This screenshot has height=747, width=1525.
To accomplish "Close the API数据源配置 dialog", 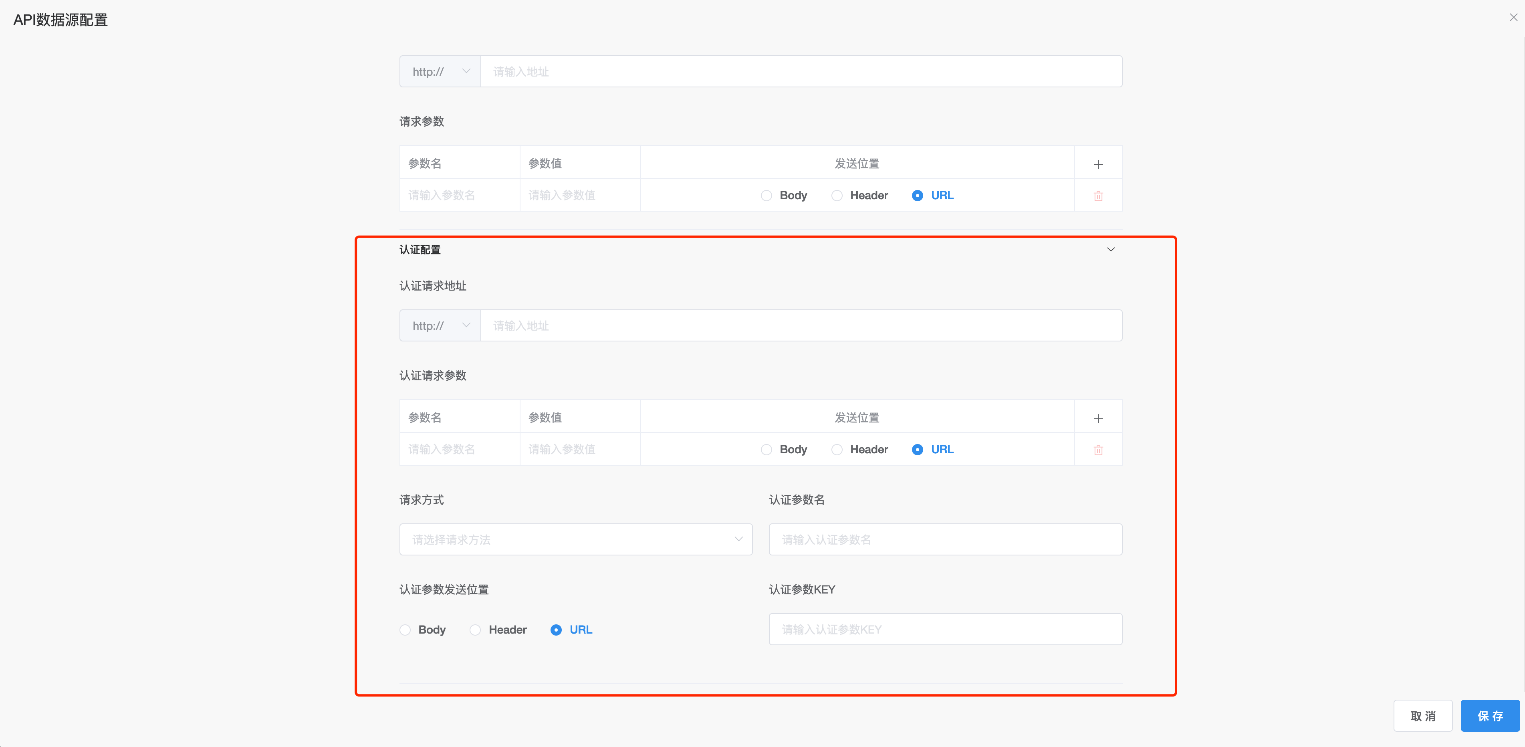I will click(x=1513, y=17).
